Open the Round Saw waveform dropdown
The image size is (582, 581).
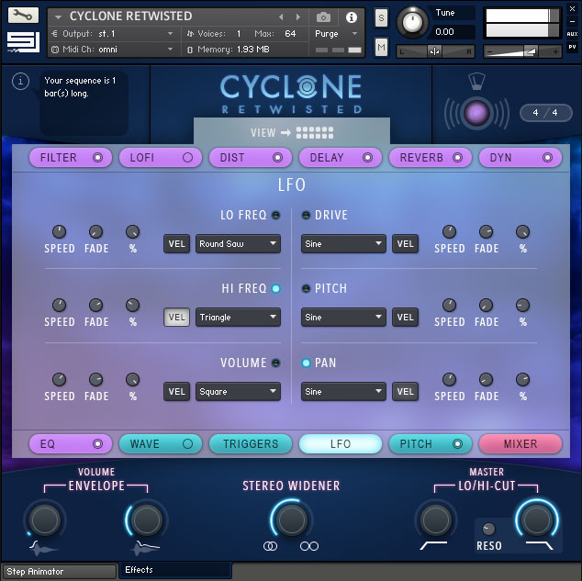(x=238, y=244)
